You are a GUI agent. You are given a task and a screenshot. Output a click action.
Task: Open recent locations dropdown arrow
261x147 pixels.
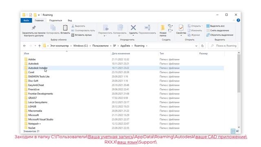[x=35, y=46]
